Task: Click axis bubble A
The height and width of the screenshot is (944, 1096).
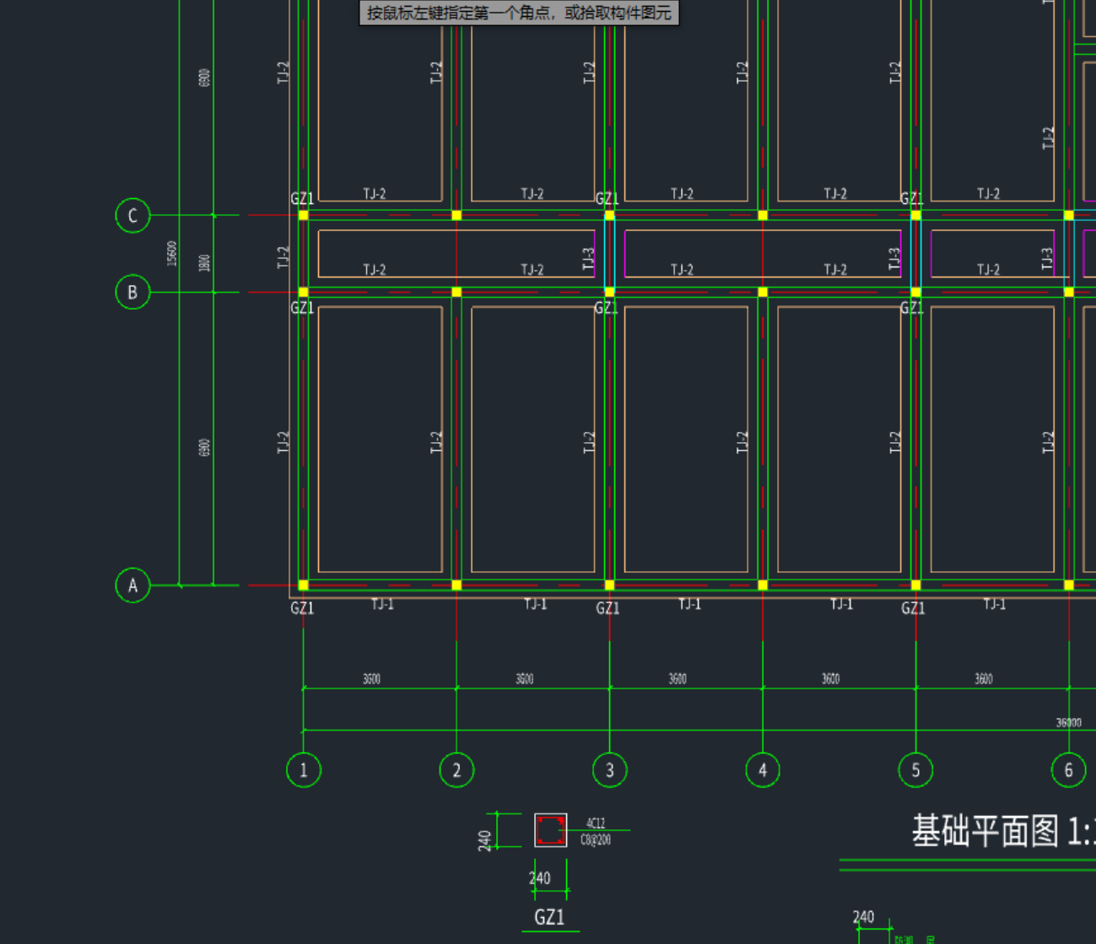Action: [x=132, y=585]
